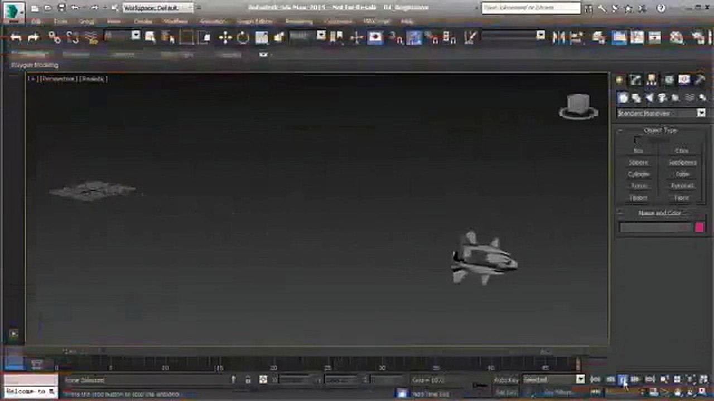This screenshot has width=714, height=401.
Task: Activate the Select and Scale tool
Action: [x=262, y=37]
